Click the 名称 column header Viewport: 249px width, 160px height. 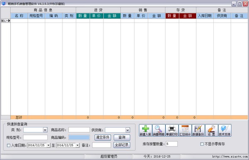[x=19, y=16]
